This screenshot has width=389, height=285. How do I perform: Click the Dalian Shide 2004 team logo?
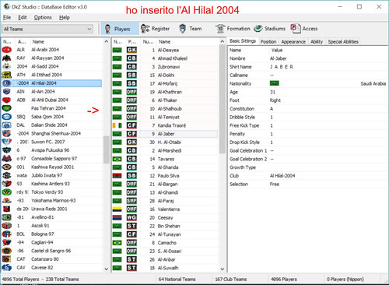coord(7,125)
